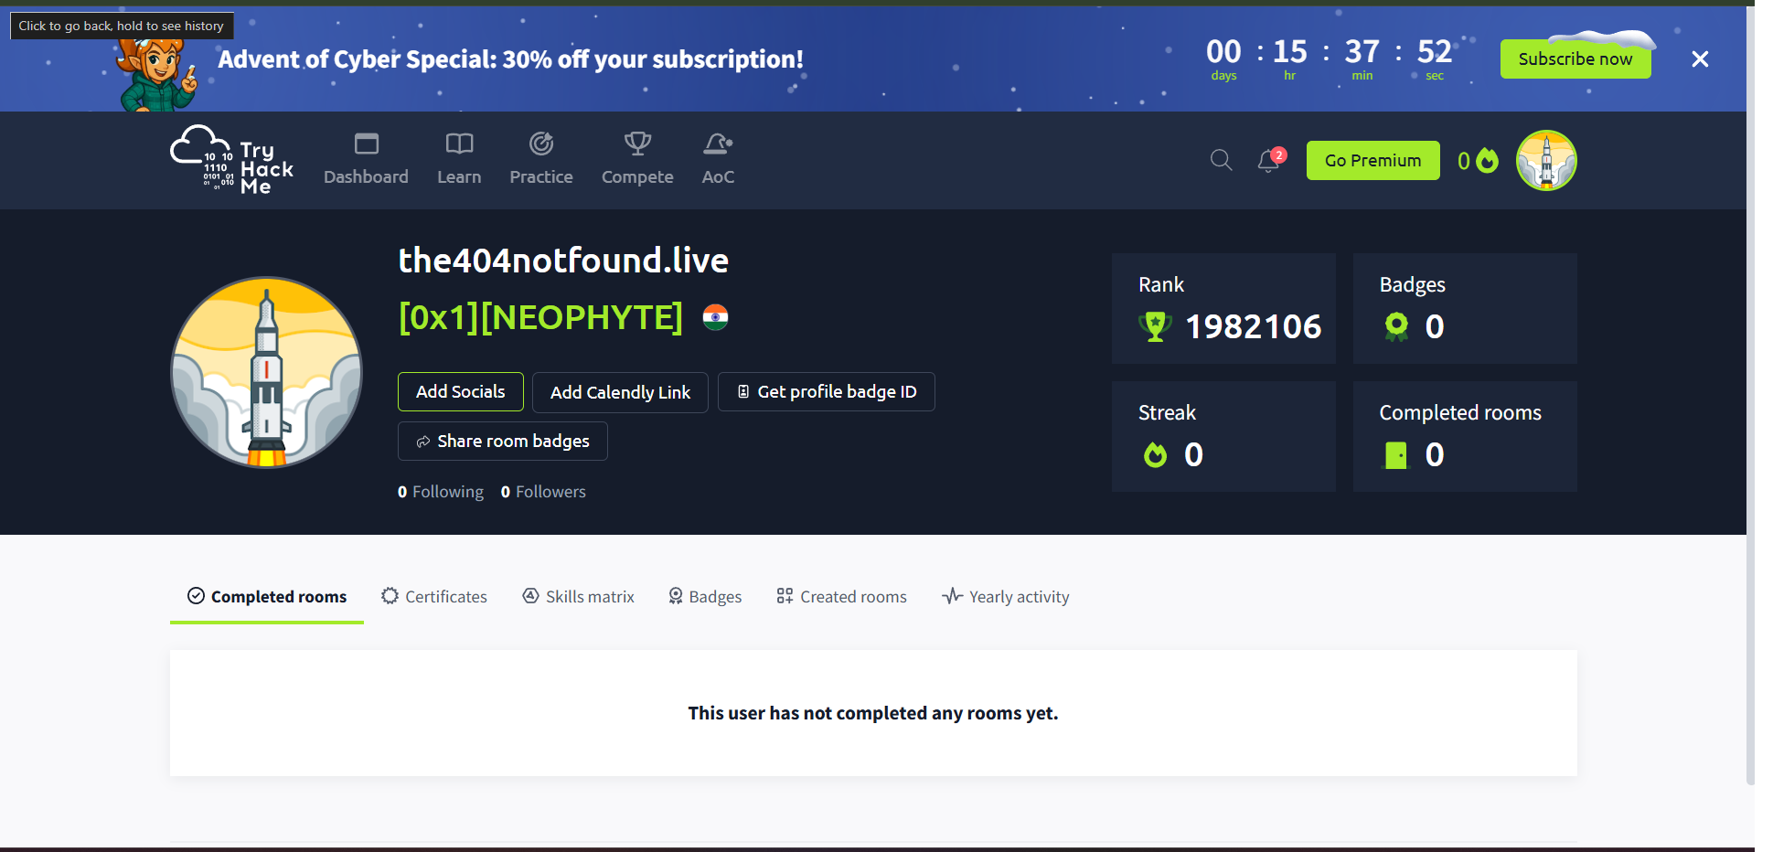Open the user avatar menu in navbar
The width and height of the screenshot is (1773, 852).
(1546, 160)
